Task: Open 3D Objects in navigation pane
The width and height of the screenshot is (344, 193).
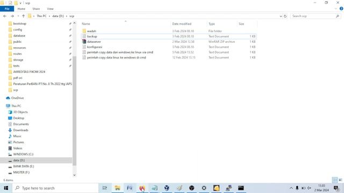Action: click(x=20, y=112)
